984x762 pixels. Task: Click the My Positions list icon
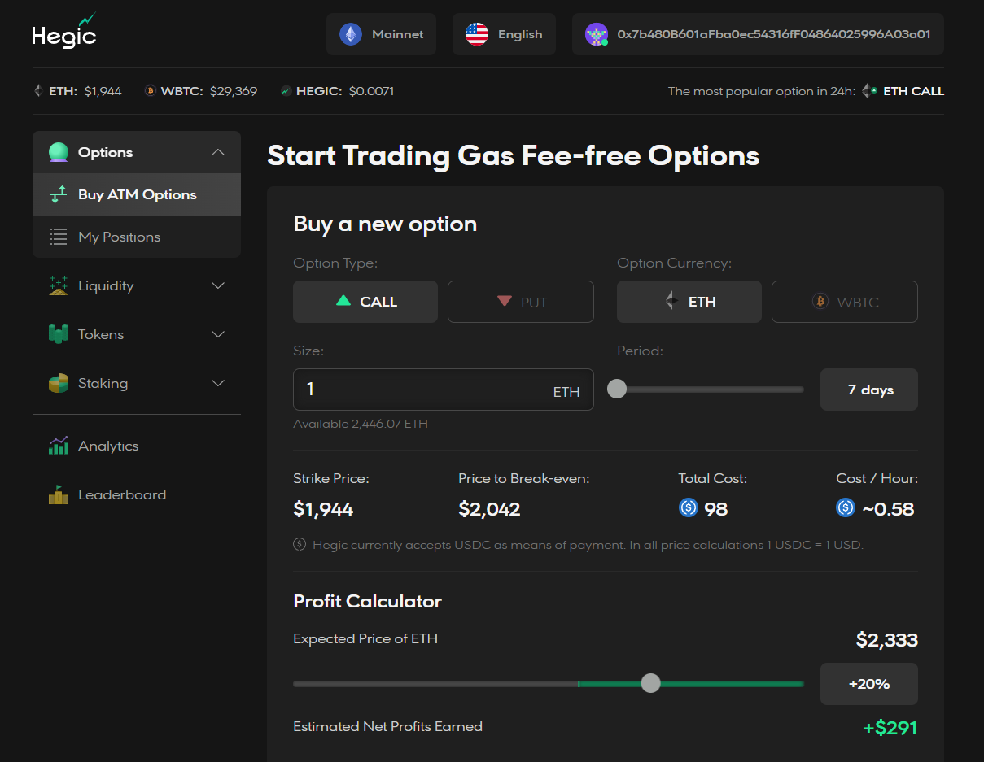(59, 237)
